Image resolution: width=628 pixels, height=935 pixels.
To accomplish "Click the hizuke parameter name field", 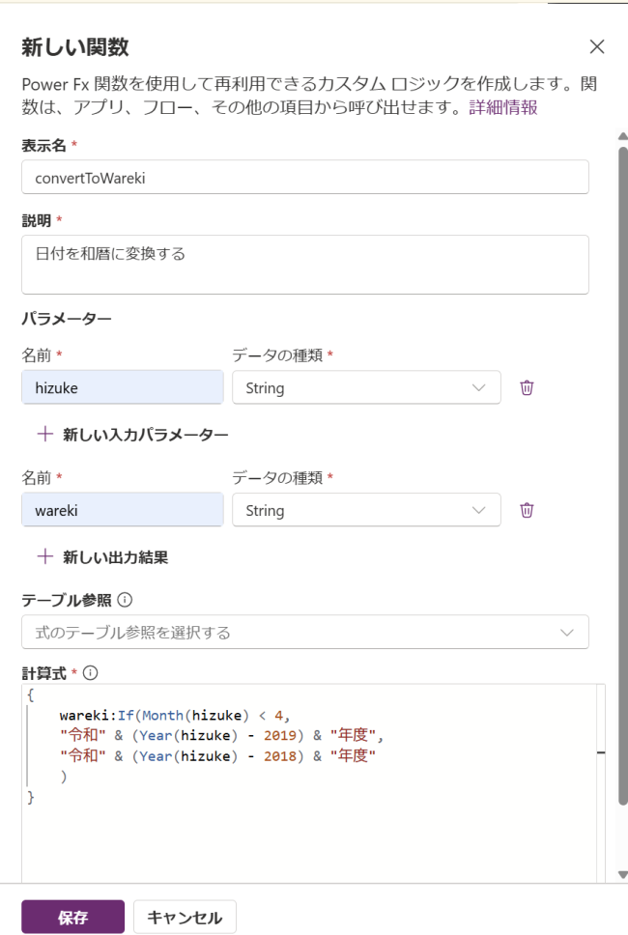I will [x=123, y=387].
